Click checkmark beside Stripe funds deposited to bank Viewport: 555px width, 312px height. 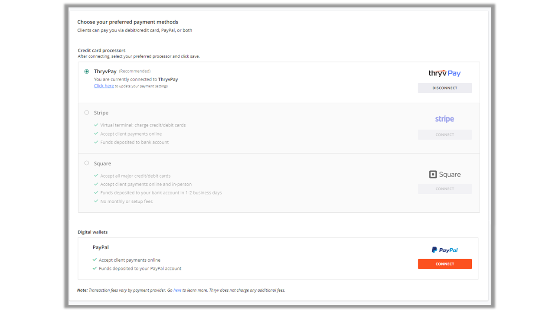point(96,142)
